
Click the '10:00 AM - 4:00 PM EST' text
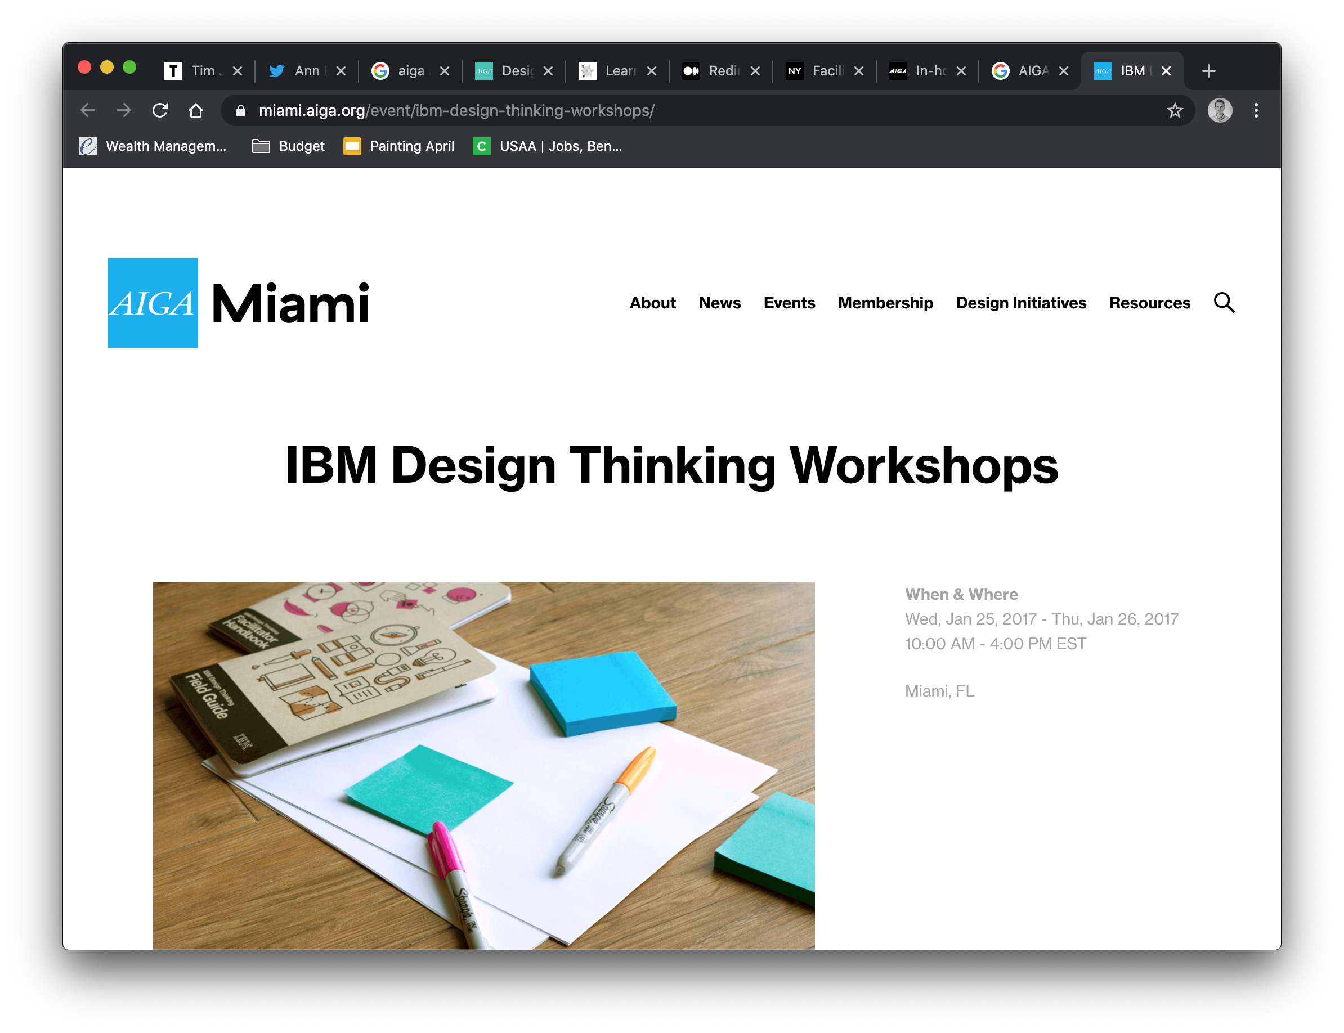coord(994,643)
